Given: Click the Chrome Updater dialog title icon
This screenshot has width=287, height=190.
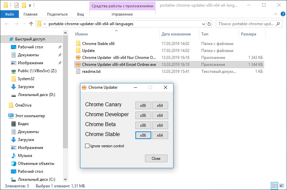Looking at the screenshot, I should (84, 87).
